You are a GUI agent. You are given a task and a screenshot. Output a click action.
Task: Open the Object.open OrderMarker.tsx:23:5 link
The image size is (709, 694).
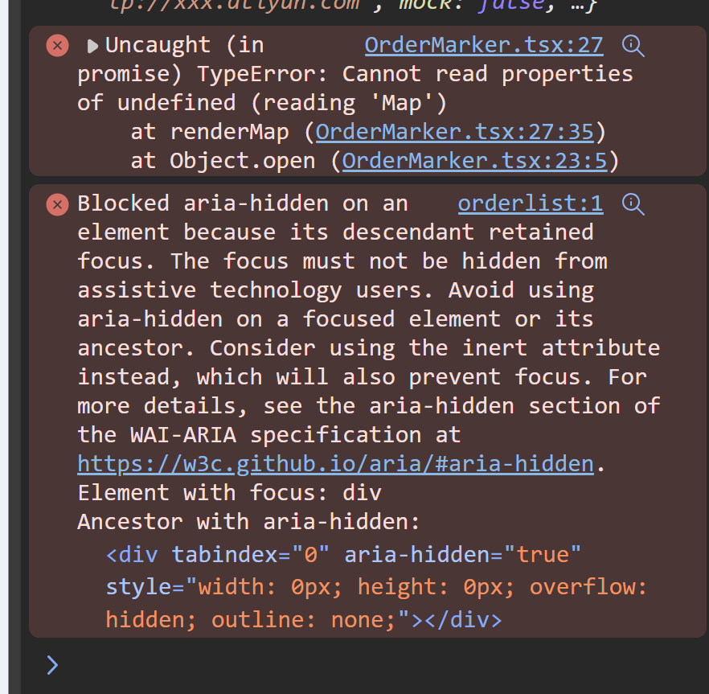pyautogui.click(x=474, y=161)
